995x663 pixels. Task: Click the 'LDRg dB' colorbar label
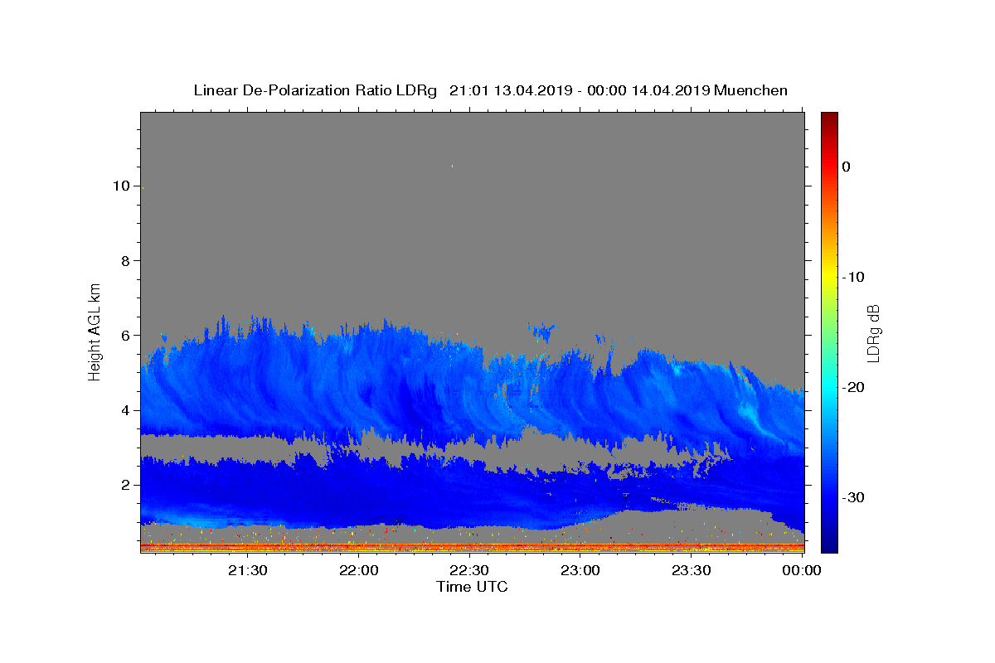point(873,333)
